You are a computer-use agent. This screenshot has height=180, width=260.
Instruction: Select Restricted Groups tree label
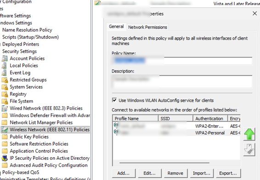tap(28, 80)
